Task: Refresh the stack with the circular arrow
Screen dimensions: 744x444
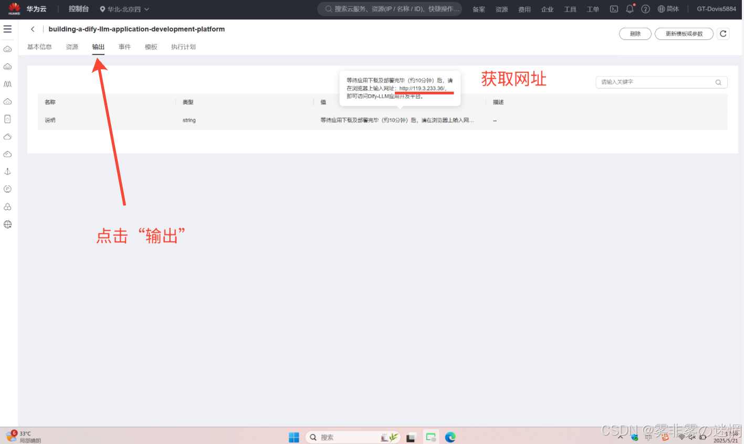Action: (x=723, y=34)
